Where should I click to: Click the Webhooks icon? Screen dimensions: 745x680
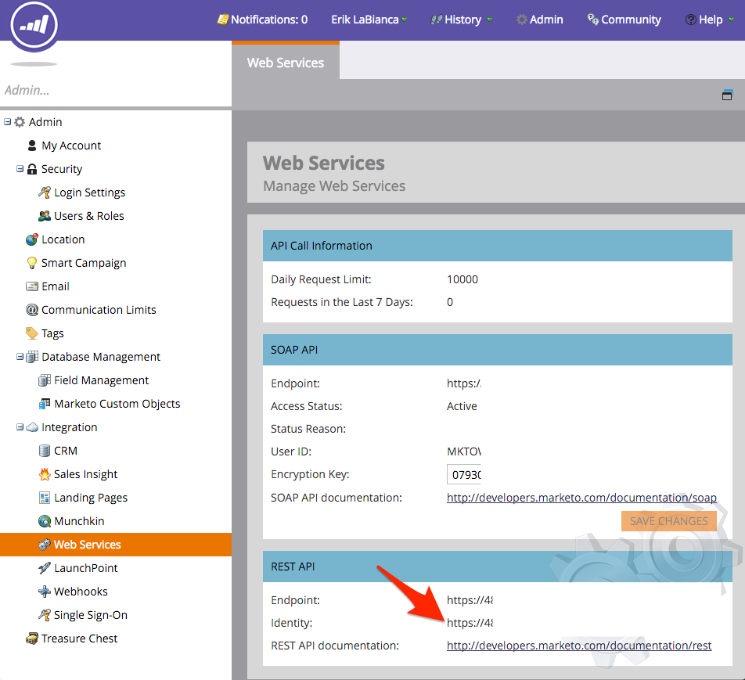[44, 591]
